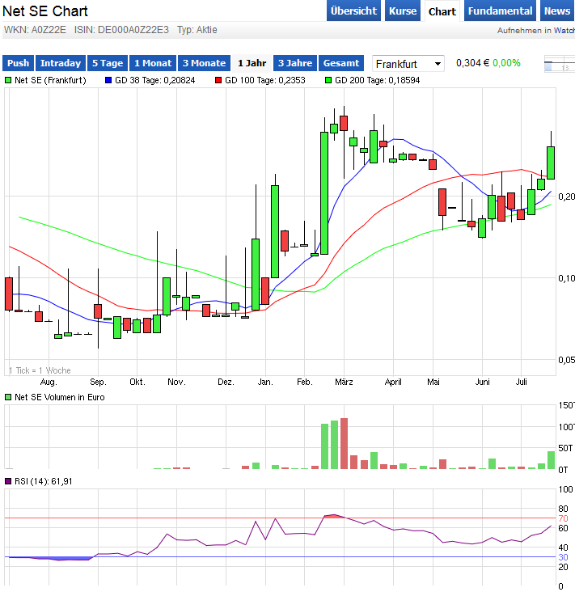Click the purple RSI (14) legend marker
The height and width of the screenshot is (596, 575).
pos(8,481)
